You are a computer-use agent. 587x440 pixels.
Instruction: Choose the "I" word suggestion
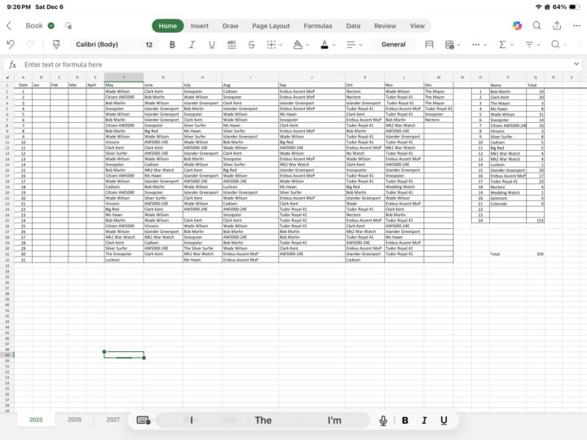pyautogui.click(x=192, y=420)
